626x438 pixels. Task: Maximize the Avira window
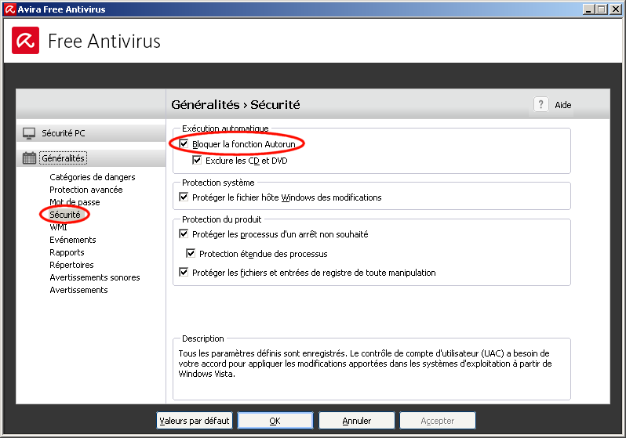(x=601, y=9)
